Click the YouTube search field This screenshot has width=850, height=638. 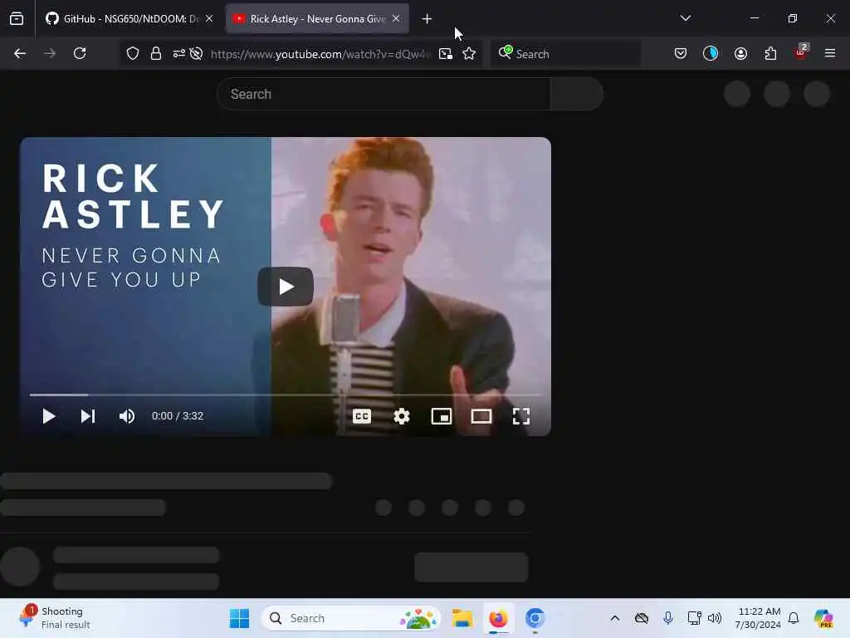click(383, 94)
